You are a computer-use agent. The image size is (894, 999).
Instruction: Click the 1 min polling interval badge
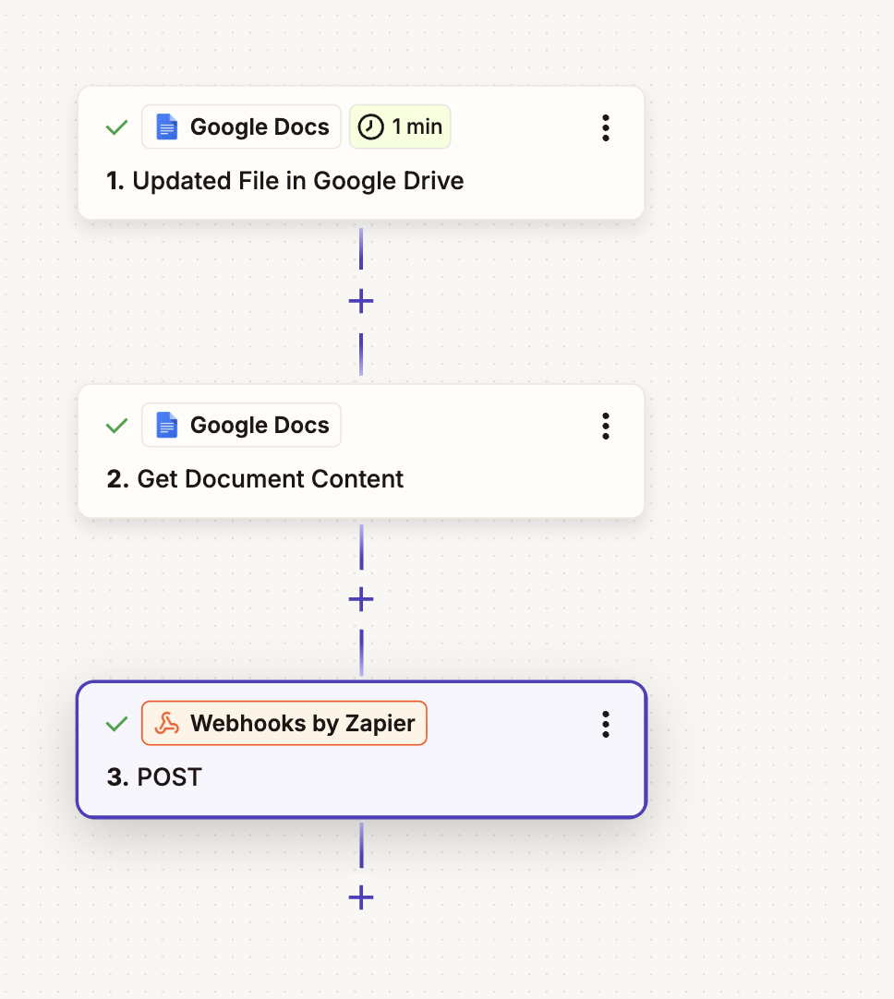click(400, 126)
